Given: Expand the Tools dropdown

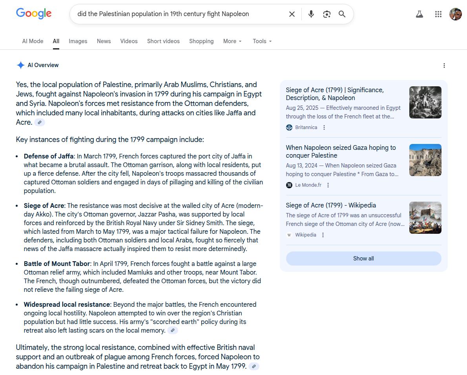Looking at the screenshot, I should click(262, 41).
